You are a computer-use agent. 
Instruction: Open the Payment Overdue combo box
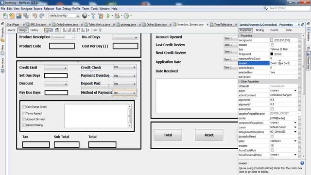[x=124, y=76]
